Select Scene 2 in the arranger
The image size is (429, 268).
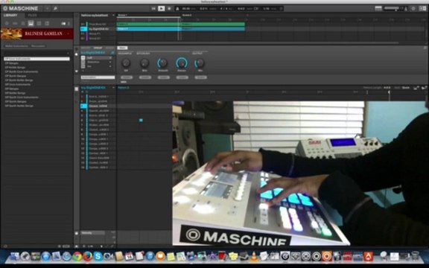coord(187,15)
